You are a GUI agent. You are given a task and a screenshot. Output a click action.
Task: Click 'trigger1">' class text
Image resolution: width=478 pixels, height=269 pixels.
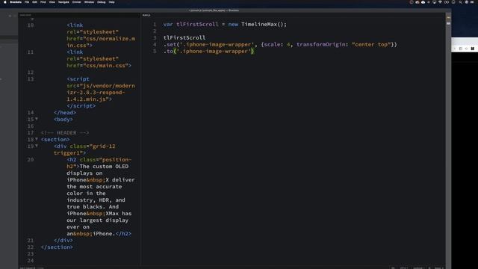coord(69,152)
